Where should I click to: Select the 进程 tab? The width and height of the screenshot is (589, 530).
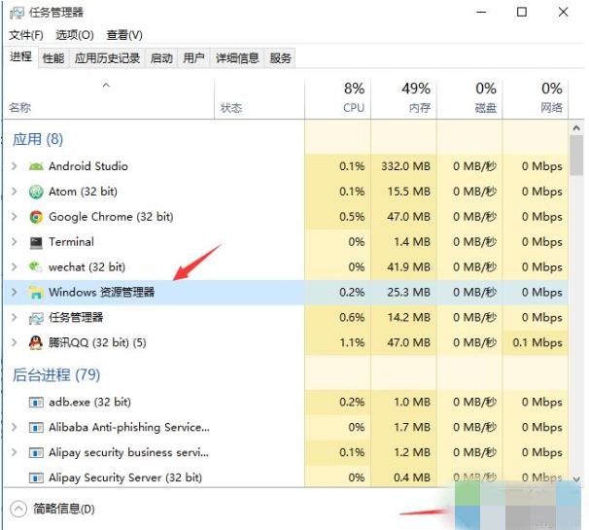pyautogui.click(x=20, y=57)
